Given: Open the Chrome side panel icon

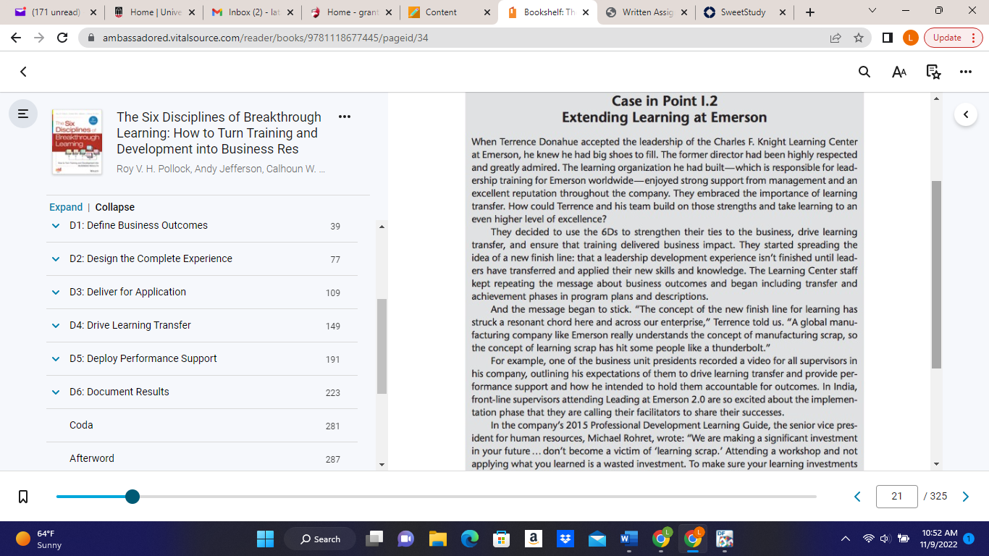Looking at the screenshot, I should (888, 38).
